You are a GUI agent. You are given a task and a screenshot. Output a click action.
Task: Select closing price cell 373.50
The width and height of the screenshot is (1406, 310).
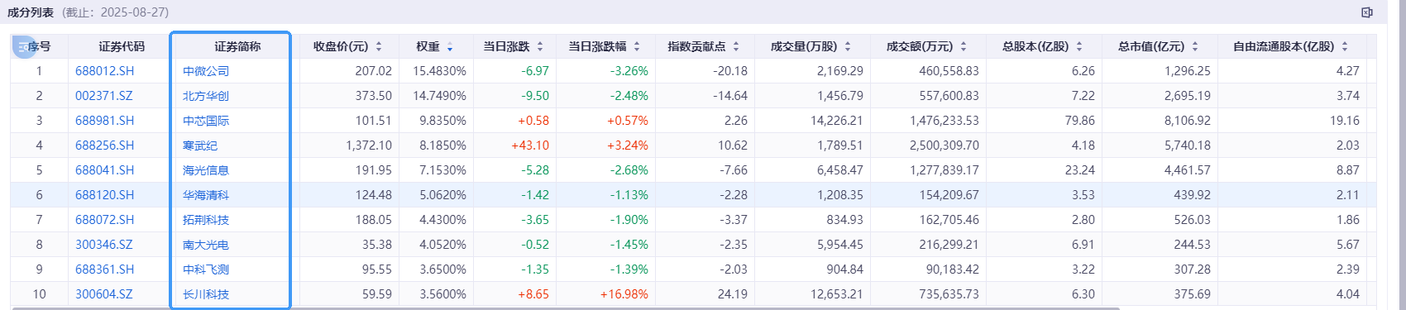tap(374, 96)
